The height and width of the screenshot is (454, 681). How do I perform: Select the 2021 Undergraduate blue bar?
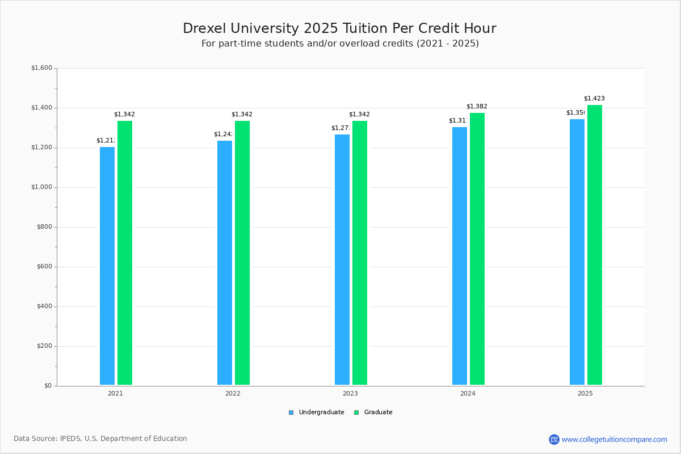pyautogui.click(x=107, y=266)
